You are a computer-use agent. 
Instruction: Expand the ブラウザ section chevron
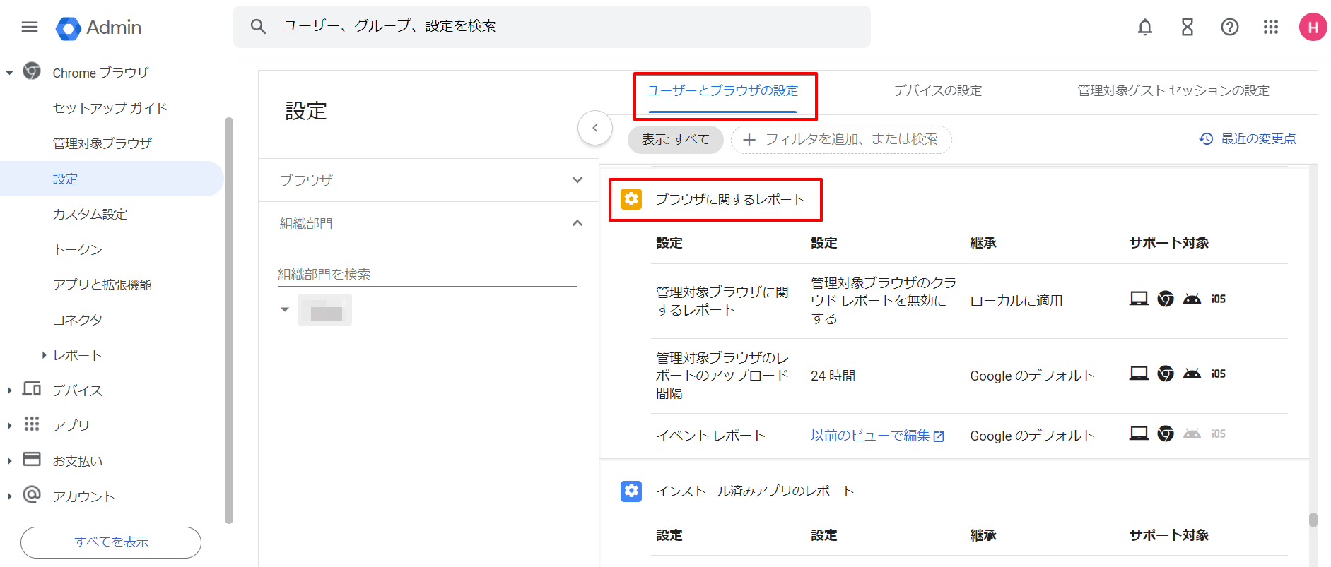tap(577, 180)
